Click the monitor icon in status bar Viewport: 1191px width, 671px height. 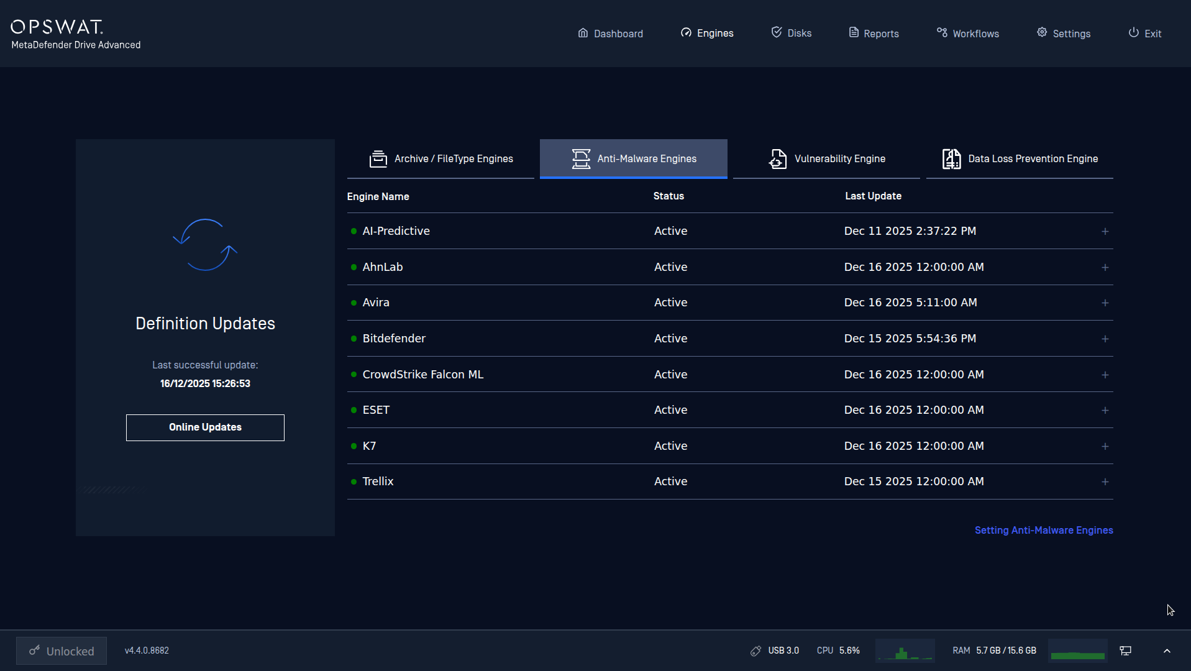[x=1125, y=650]
